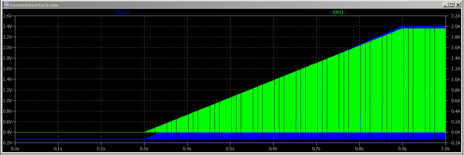Click the 1.4A right axis label
The image size is (464, 155).
coord(456,58)
